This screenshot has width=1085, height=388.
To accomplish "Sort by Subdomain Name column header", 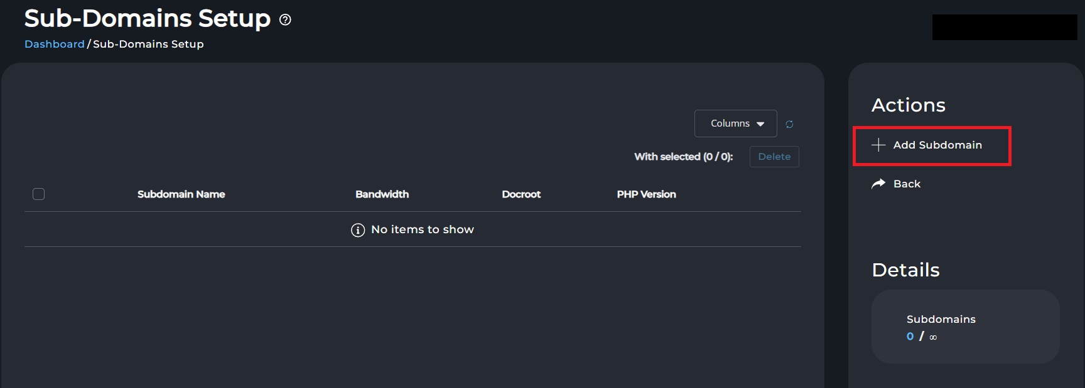I will click(x=181, y=194).
